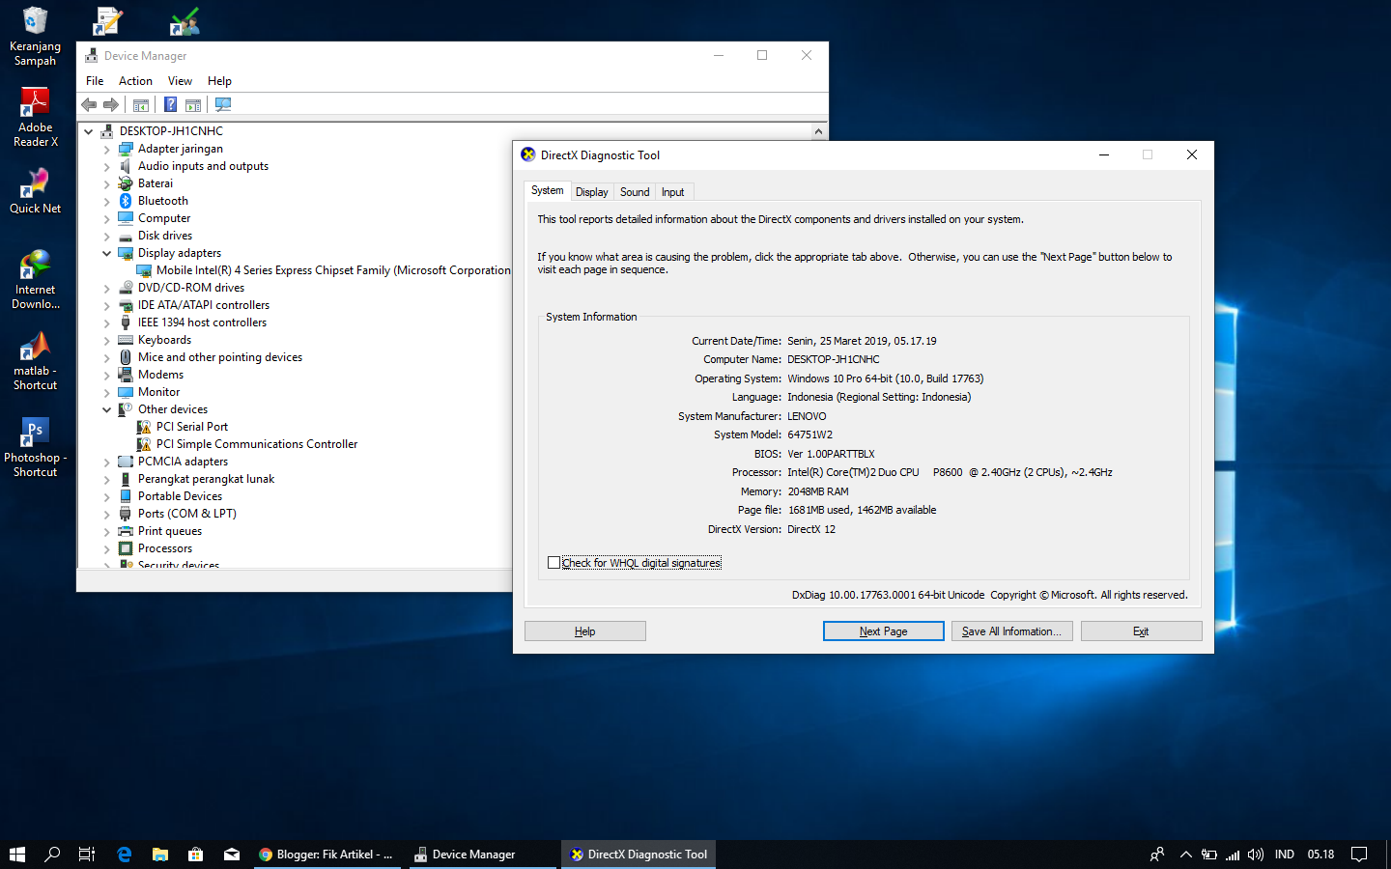Collapse the Other devices tree node
The image size is (1391, 869).
(x=106, y=408)
